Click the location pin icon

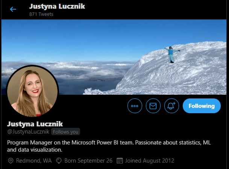point(11,161)
